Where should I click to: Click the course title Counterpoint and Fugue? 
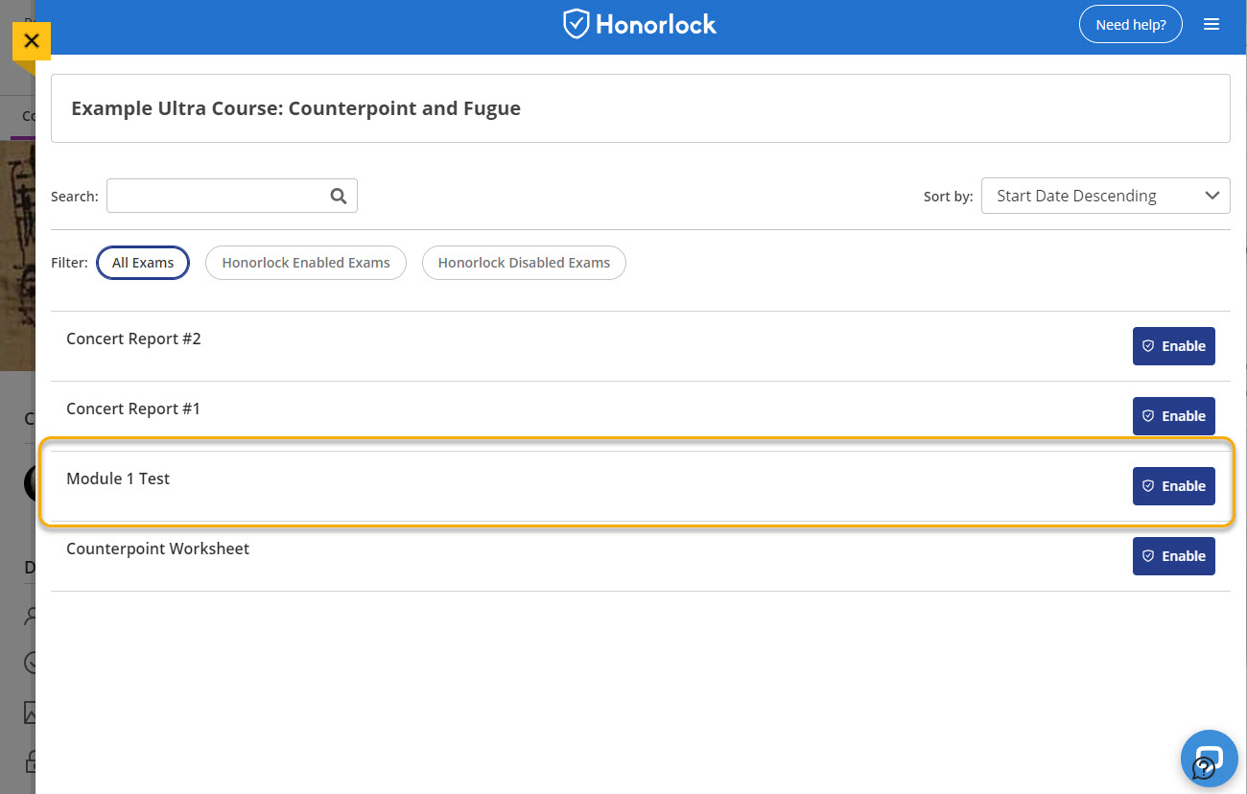point(295,108)
